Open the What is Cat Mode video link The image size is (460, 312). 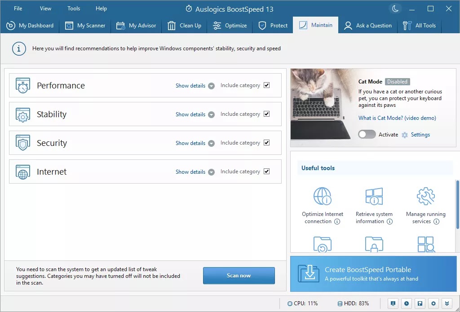tap(397, 118)
